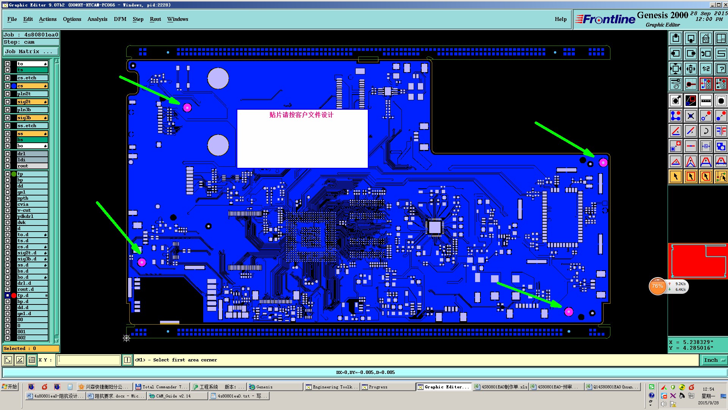Click the blue color dot beside cs layer
The width and height of the screenshot is (728, 410).
click(x=14, y=86)
